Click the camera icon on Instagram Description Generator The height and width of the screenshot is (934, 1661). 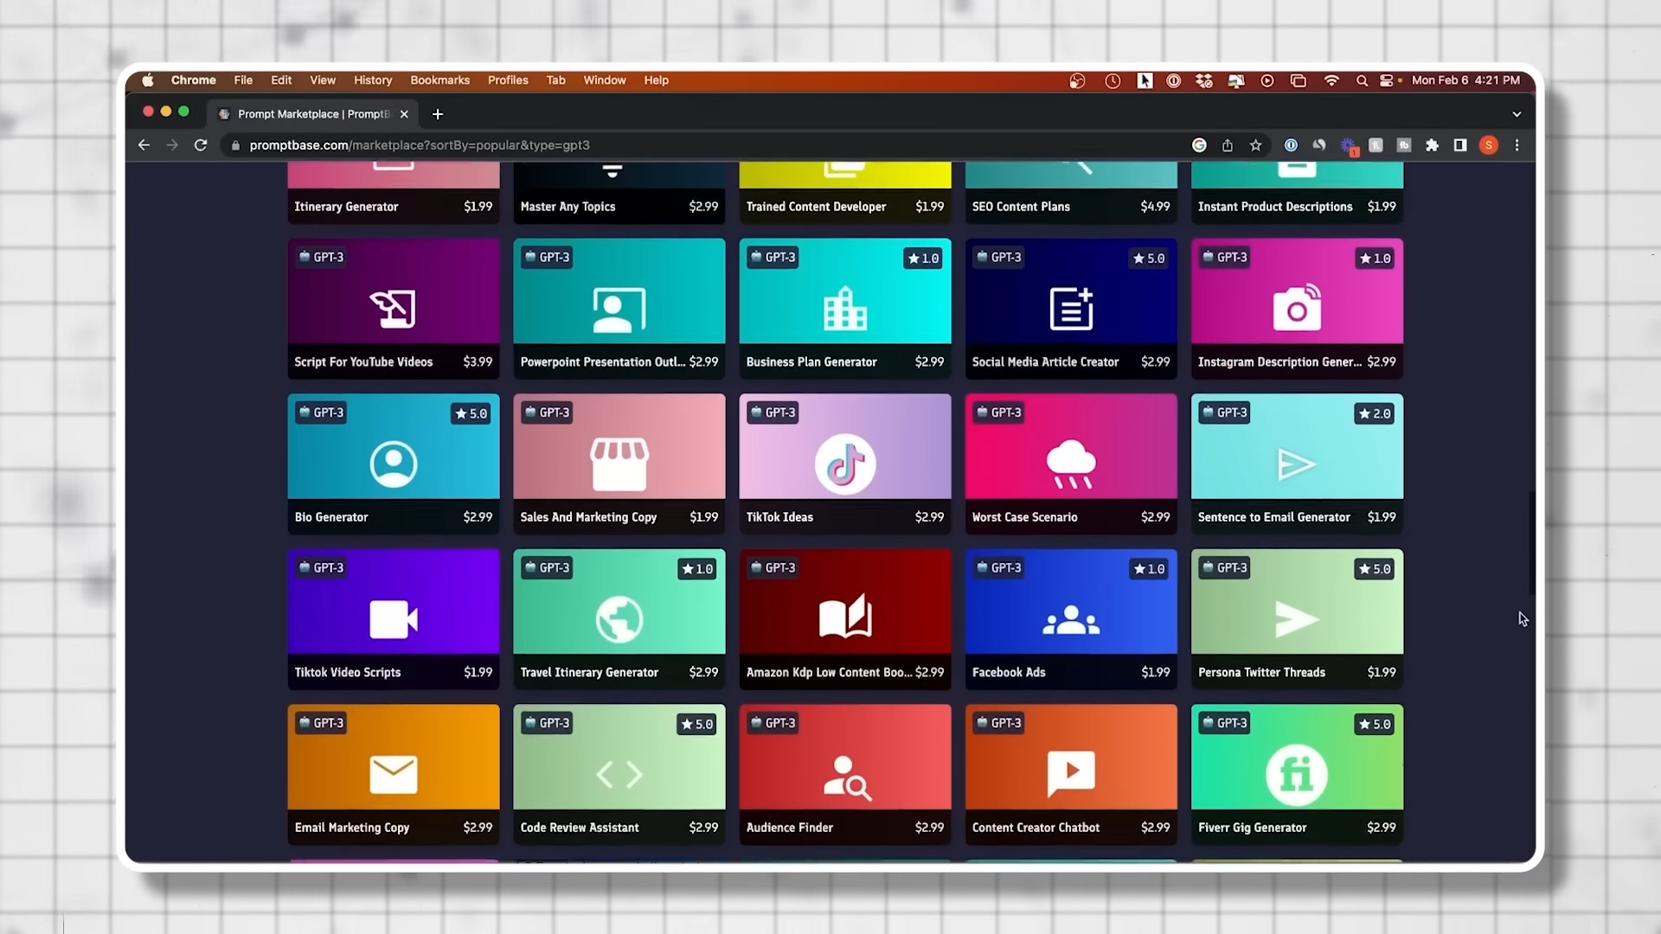tap(1296, 308)
